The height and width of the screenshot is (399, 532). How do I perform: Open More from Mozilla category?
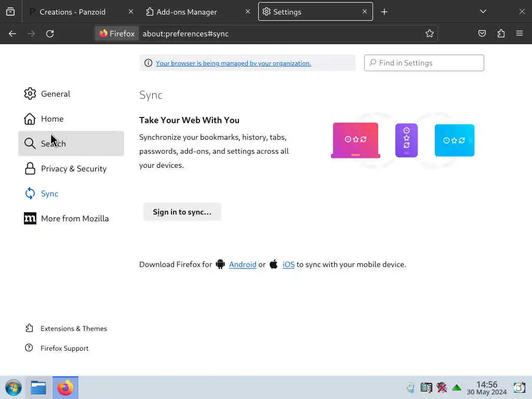pyautogui.click(x=71, y=219)
